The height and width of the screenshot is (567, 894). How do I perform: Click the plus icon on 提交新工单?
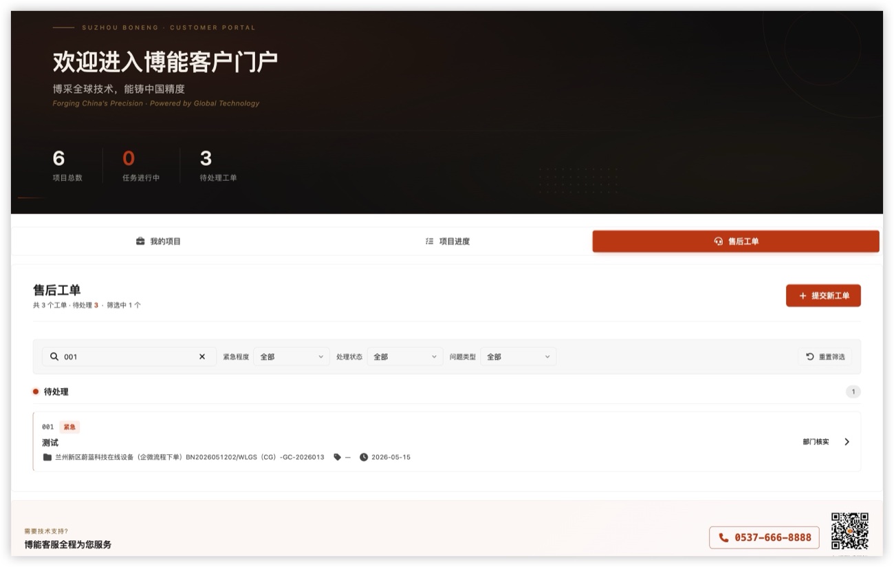(x=803, y=296)
